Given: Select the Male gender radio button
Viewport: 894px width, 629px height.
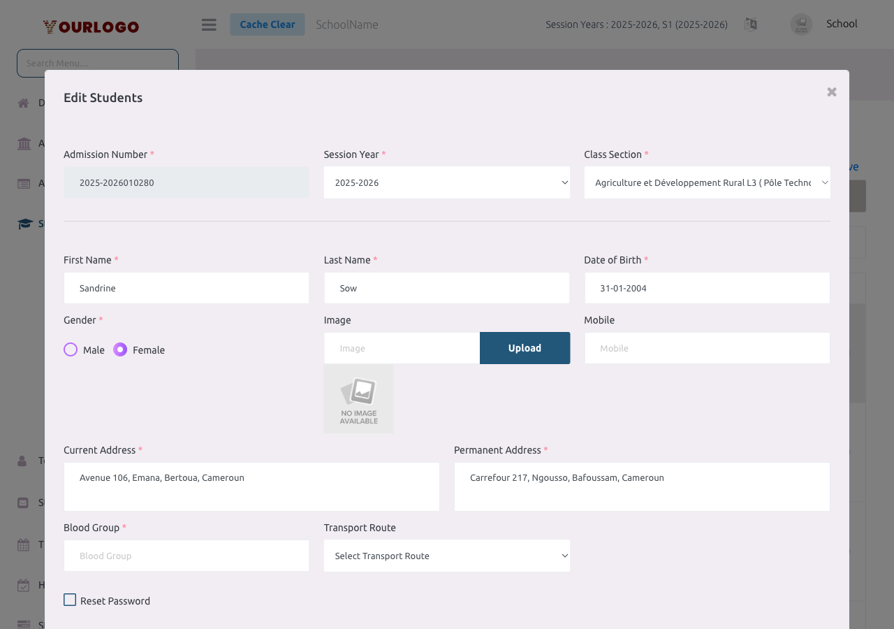Looking at the screenshot, I should [70, 349].
